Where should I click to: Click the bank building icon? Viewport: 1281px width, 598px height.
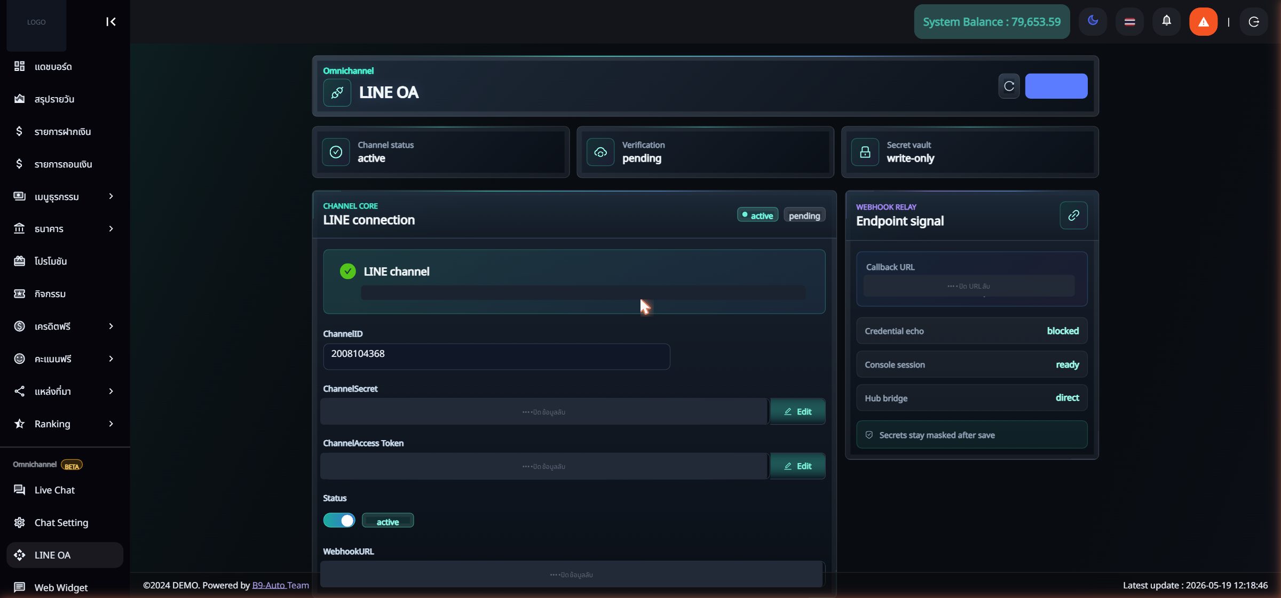pyautogui.click(x=19, y=228)
